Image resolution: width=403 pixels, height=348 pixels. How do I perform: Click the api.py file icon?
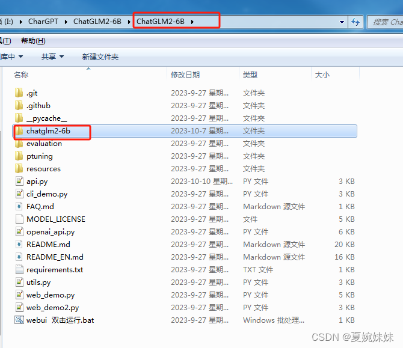(x=19, y=181)
